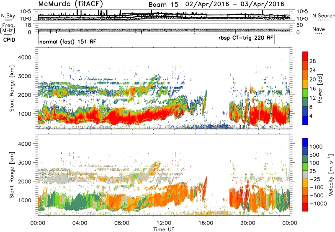Click the -1000 tick on Velocity scale
This screenshot has width=335, height=232.
[318, 204]
